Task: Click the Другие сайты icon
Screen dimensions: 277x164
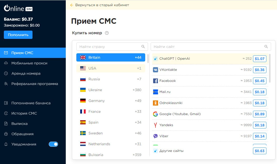Action: point(155,151)
